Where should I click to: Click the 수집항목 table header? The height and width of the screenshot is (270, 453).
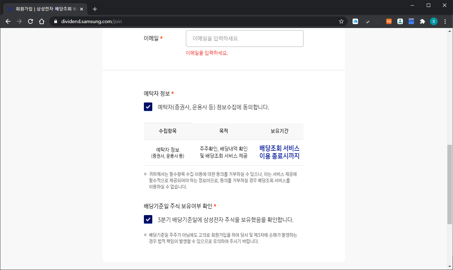168,131
